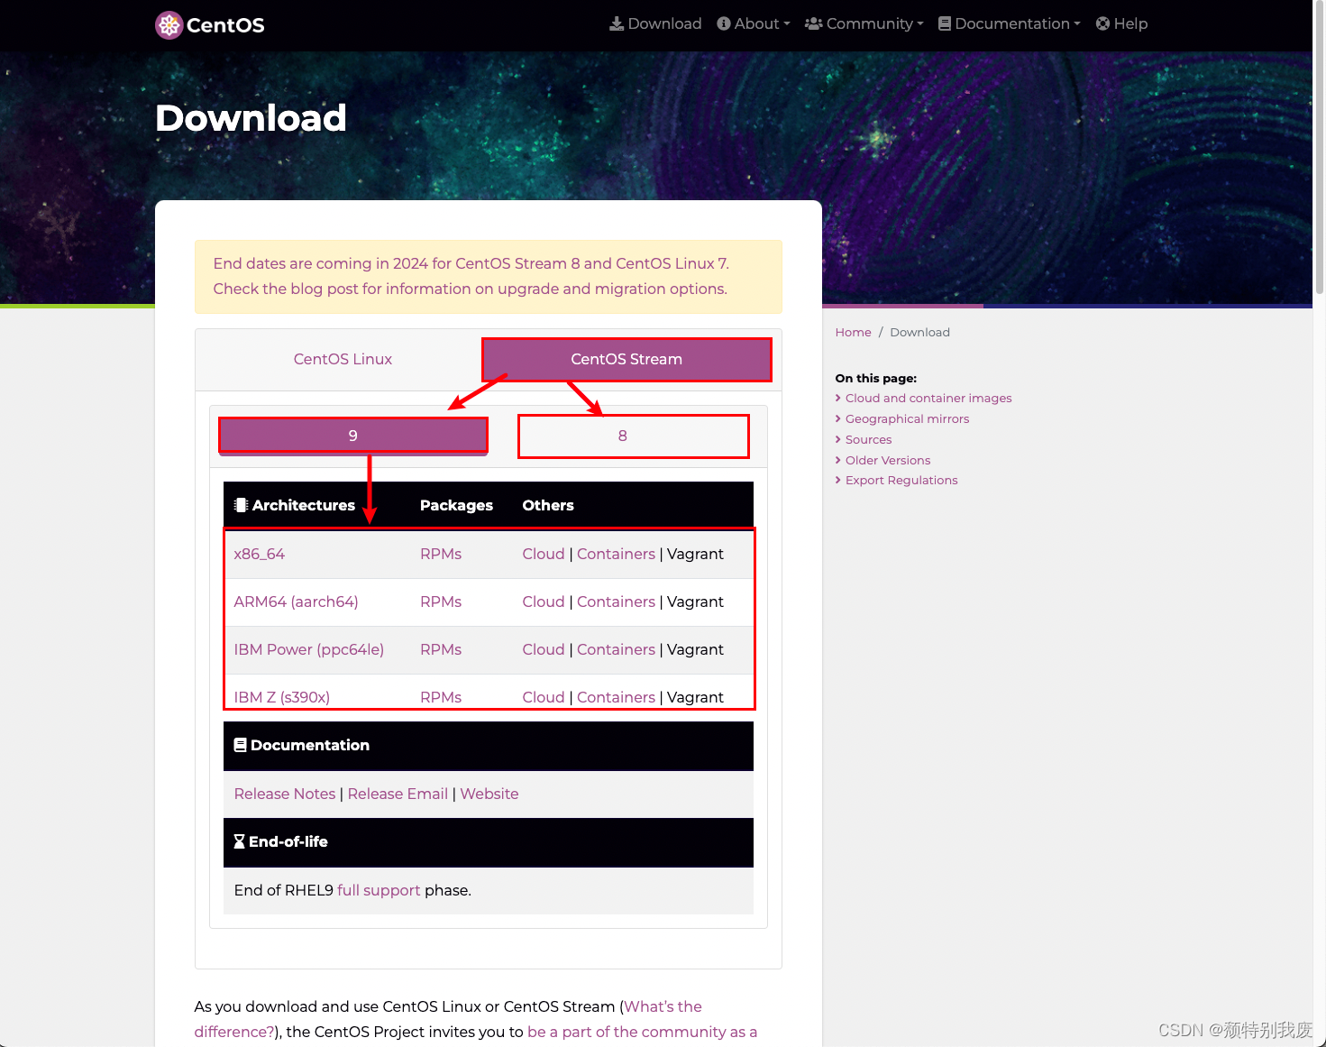1326x1047 pixels.
Task: Click the Others column header
Action: tap(548, 505)
